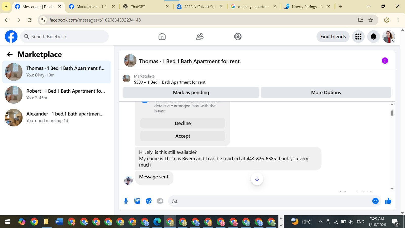
Task: Click Mark as pending button
Action: [191, 92]
